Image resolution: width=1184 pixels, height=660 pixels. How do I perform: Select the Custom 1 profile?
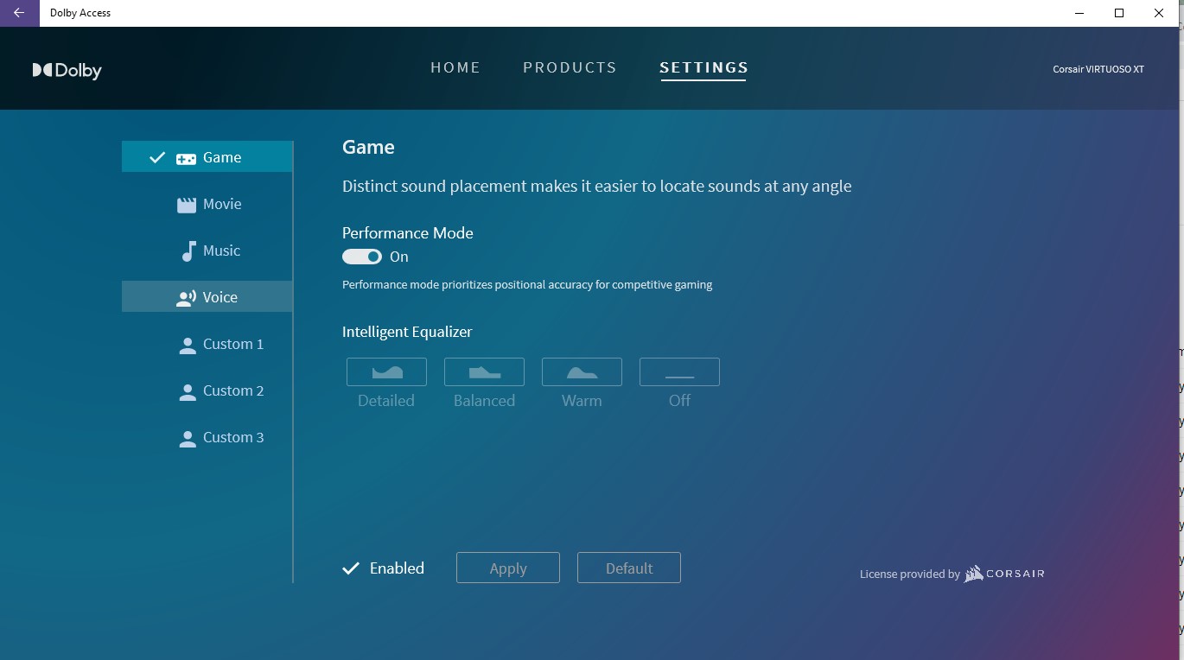point(207,344)
